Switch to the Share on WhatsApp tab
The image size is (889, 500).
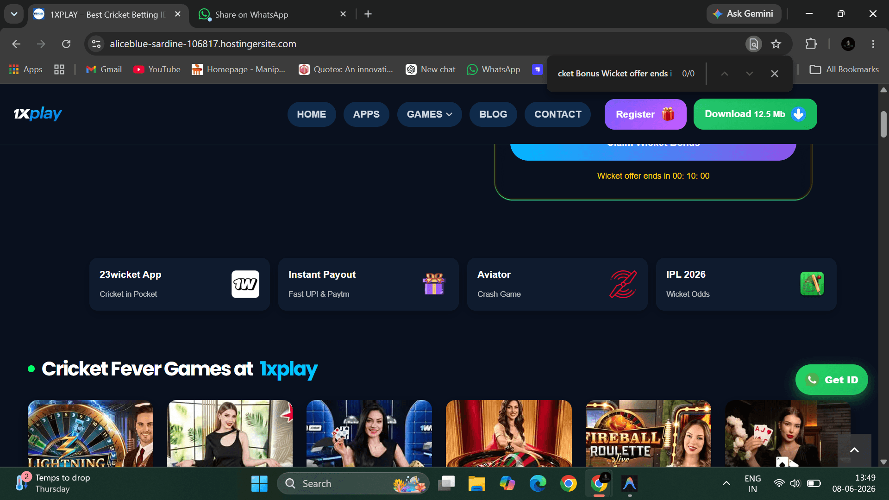(x=272, y=14)
